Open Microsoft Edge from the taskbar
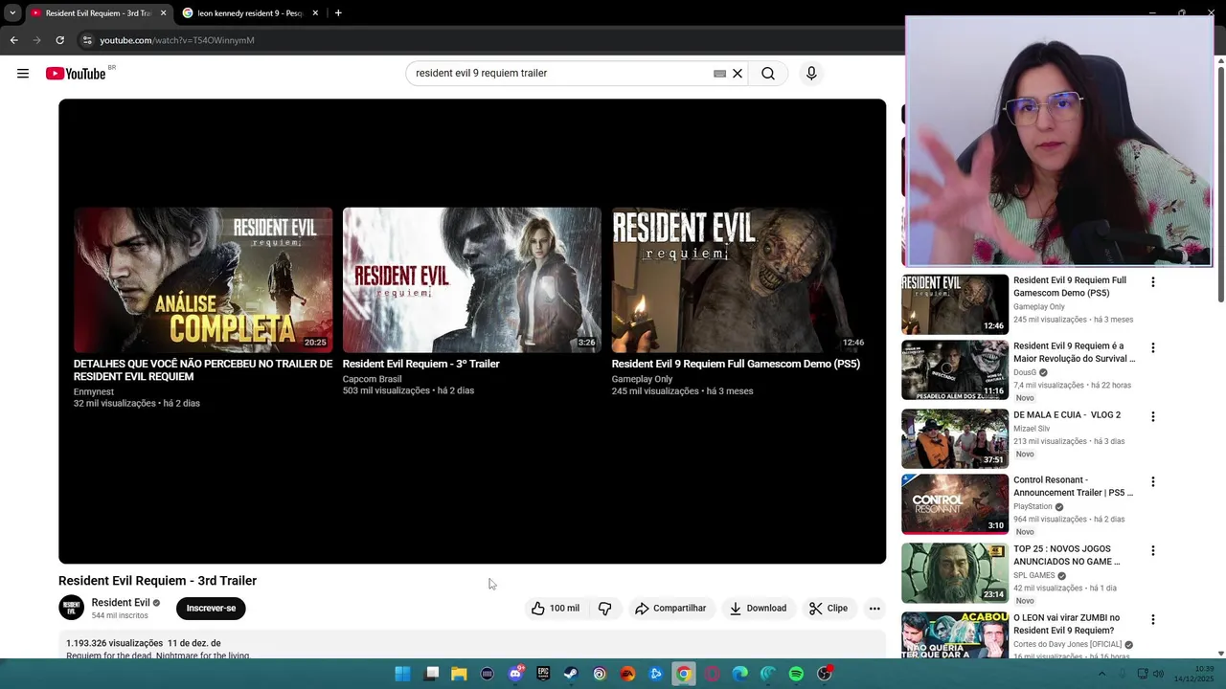 [x=739, y=674]
